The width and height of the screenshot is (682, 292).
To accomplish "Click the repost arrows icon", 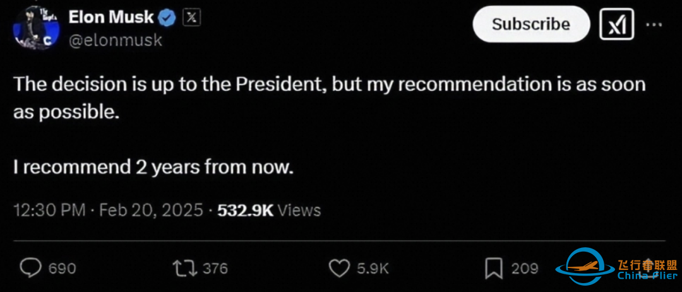I will pyautogui.click(x=182, y=268).
